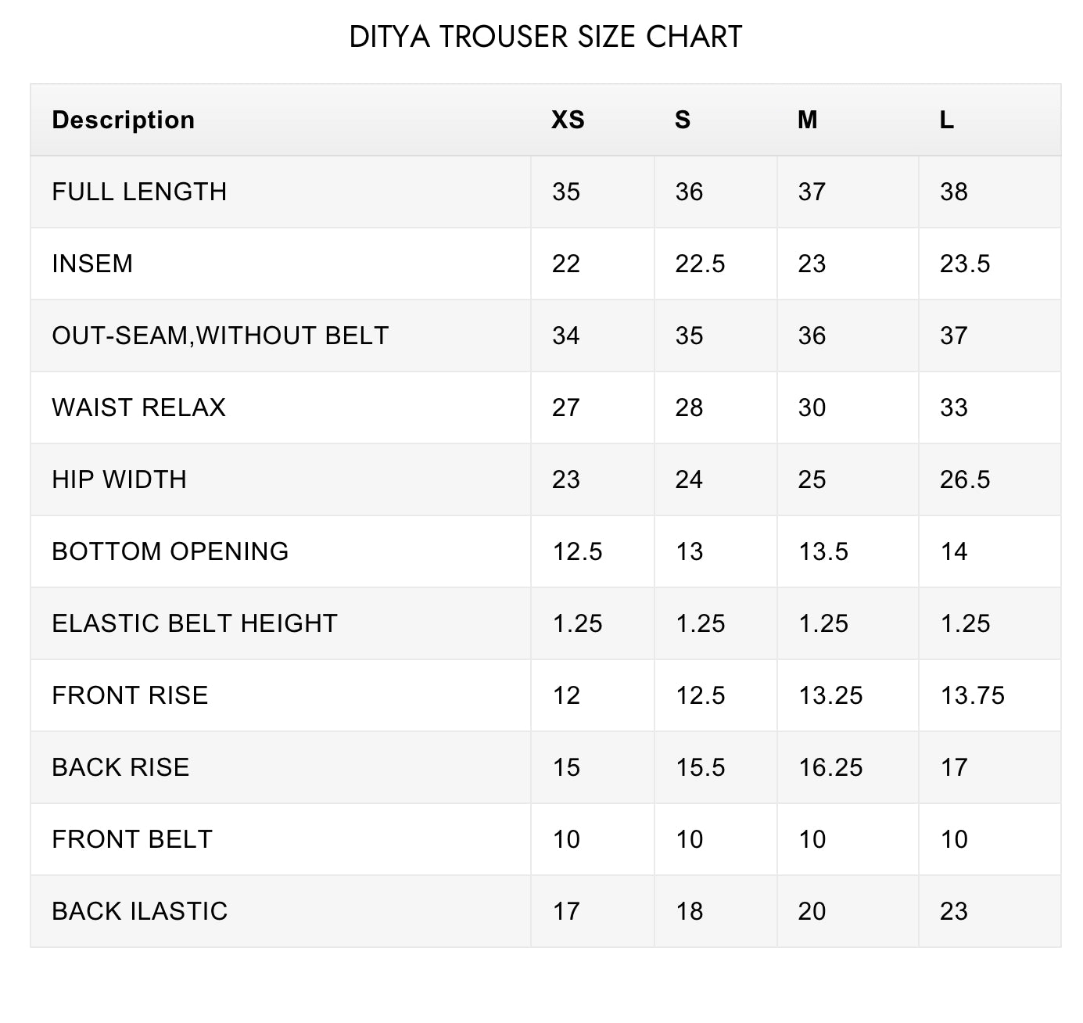Click the WAIST RELAX row label
The image size is (1083, 1023).
pos(138,407)
